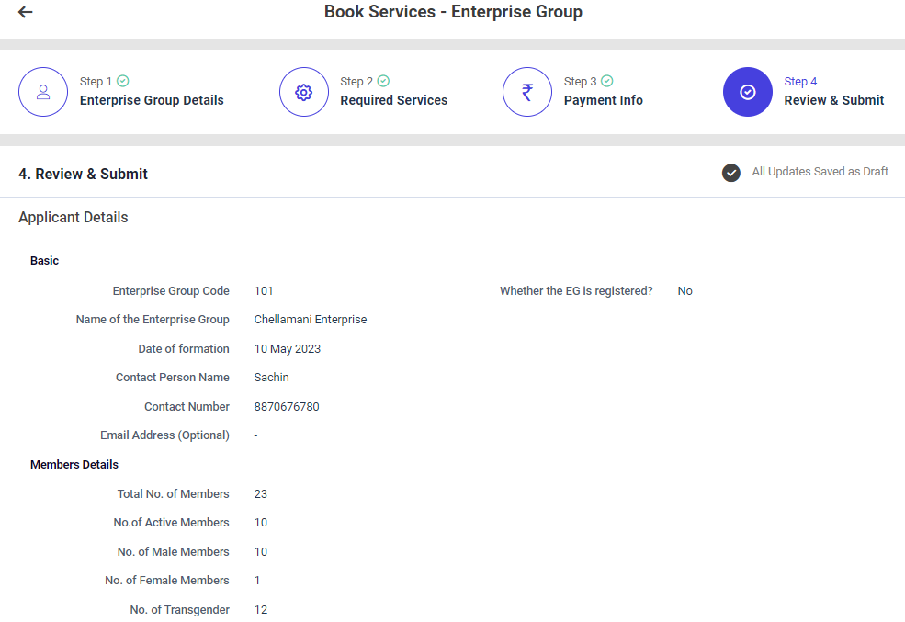Click green check beside Step 2
Viewport: 905px width, 622px height.
pyautogui.click(x=383, y=81)
